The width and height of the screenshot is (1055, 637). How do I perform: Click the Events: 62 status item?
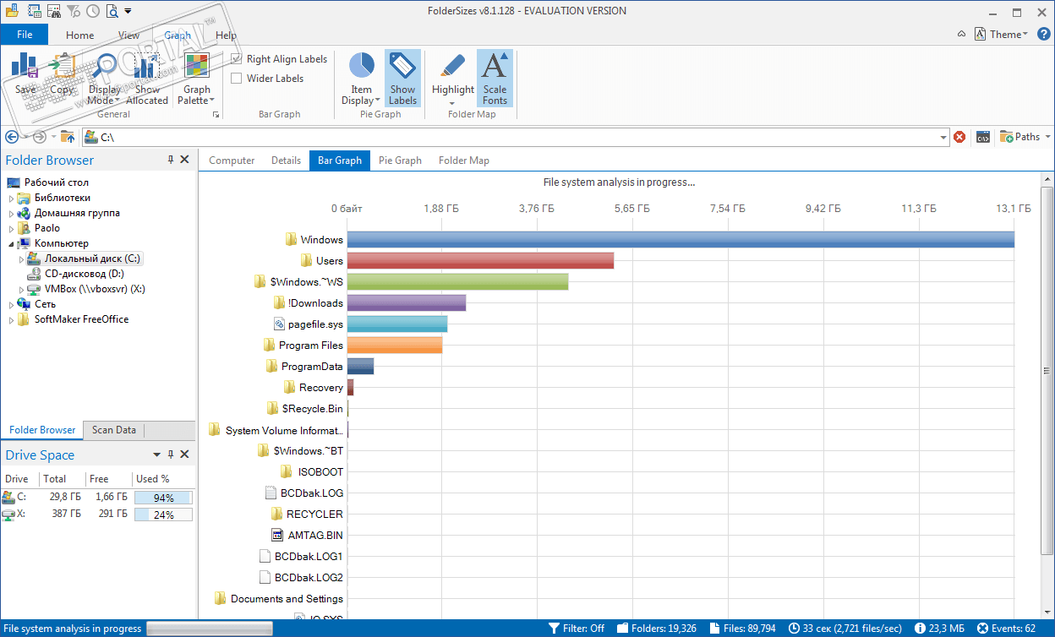coord(1005,629)
